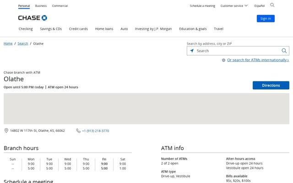
Task: Open the Schedule a meeting link
Action: coord(202,6)
